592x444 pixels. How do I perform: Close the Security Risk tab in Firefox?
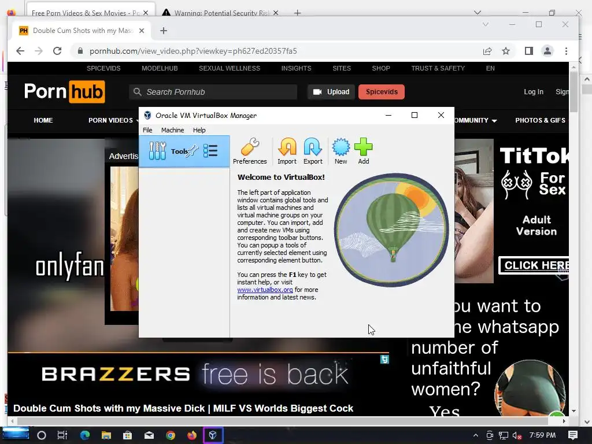(x=276, y=13)
